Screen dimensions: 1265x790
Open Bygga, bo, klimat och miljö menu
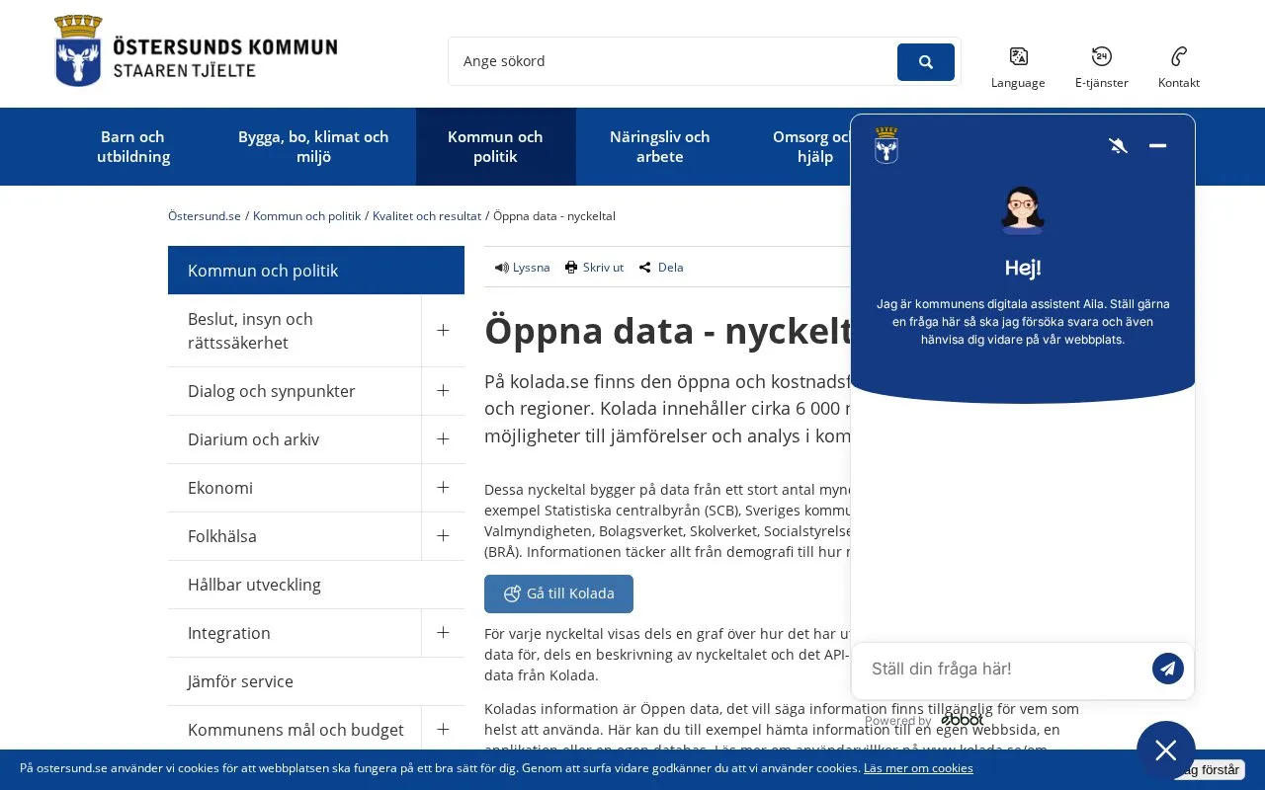pos(313,147)
